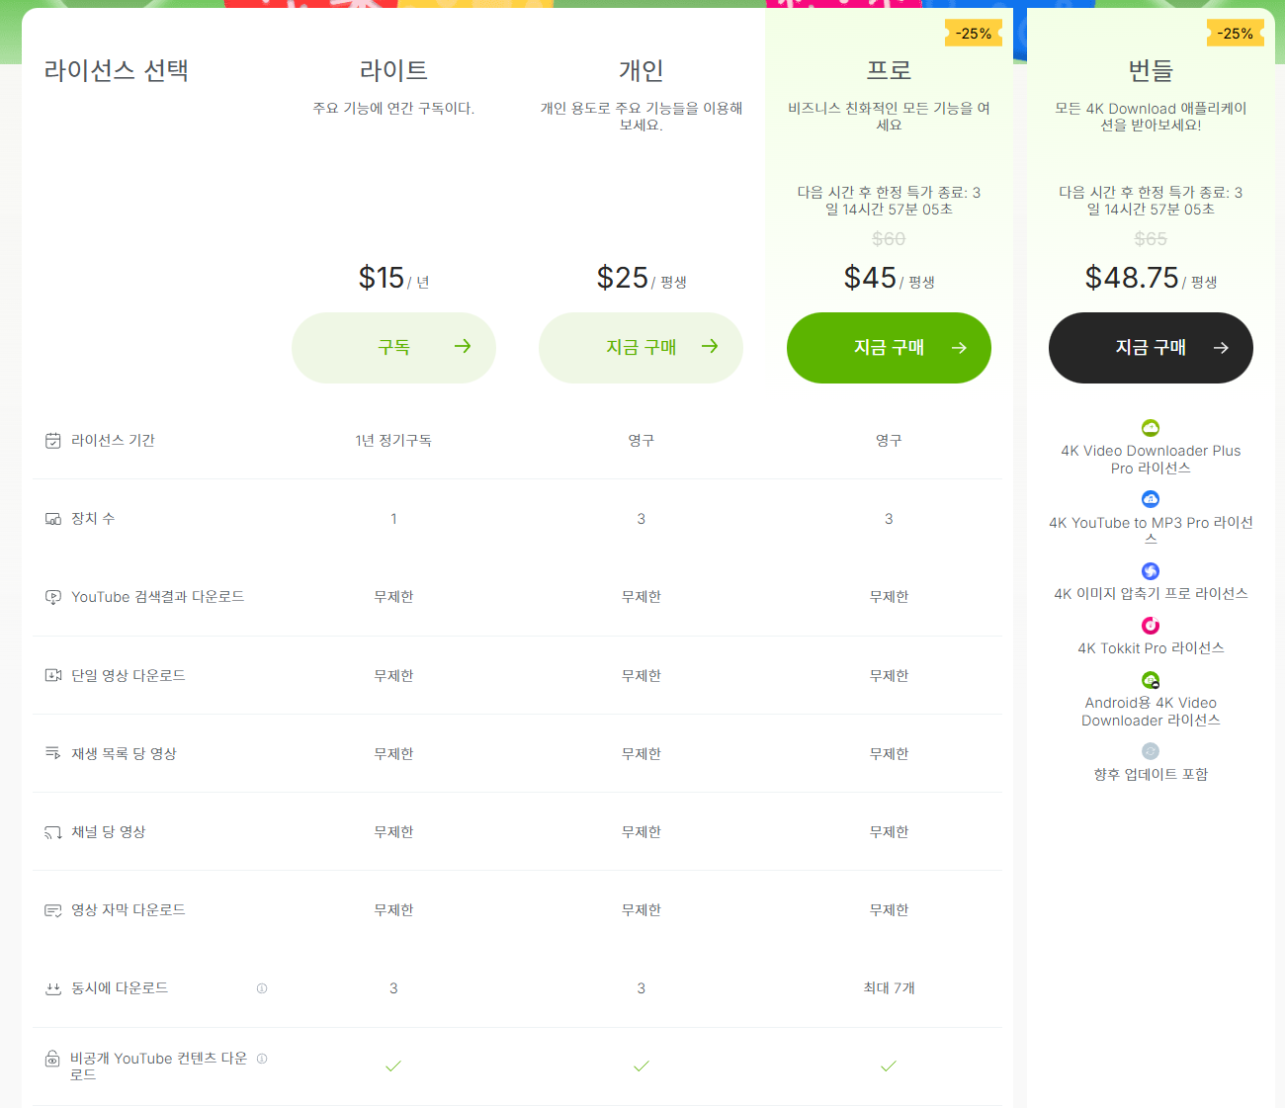Click 지금 구매 button under 개인 plan
Screen dimensions: 1285x1108
[x=641, y=347]
